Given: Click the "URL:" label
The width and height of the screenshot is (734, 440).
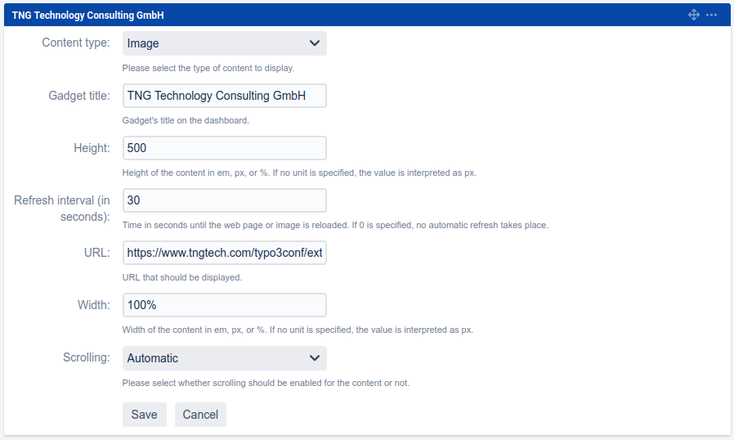Looking at the screenshot, I should (96, 253).
